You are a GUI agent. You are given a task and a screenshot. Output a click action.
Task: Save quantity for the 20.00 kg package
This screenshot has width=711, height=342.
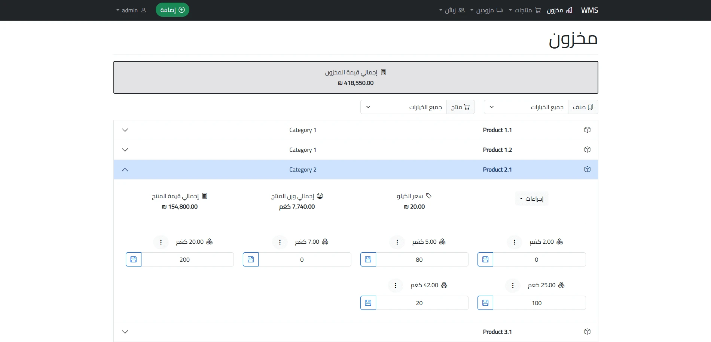134,259
